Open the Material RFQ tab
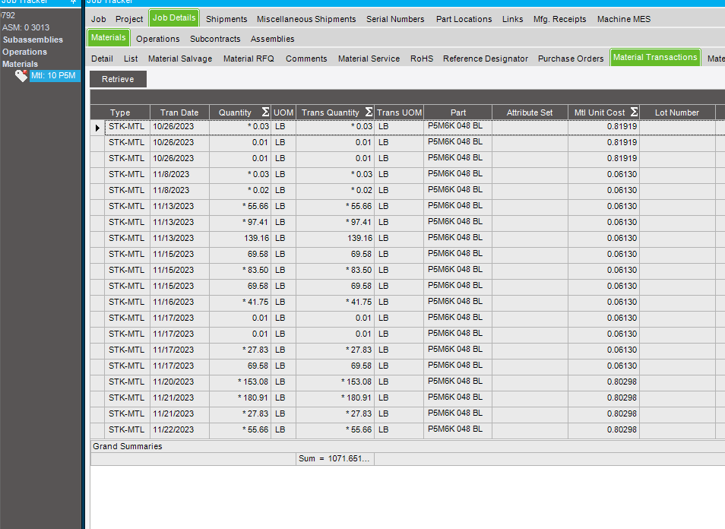Screen dimensions: 725x529 [x=249, y=59]
